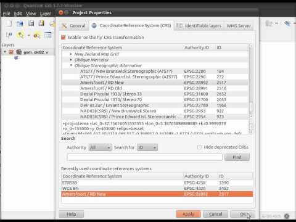Open the Layer menu
Viewport: 296px width, 222px height.
pyautogui.click(x=46, y=14)
